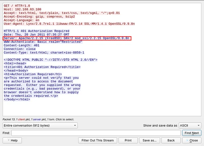This screenshot has width=204, height=146.
Task: Select the Accept-Encoding: gzip, compress, bzip2 line
Action: click(39, 17)
